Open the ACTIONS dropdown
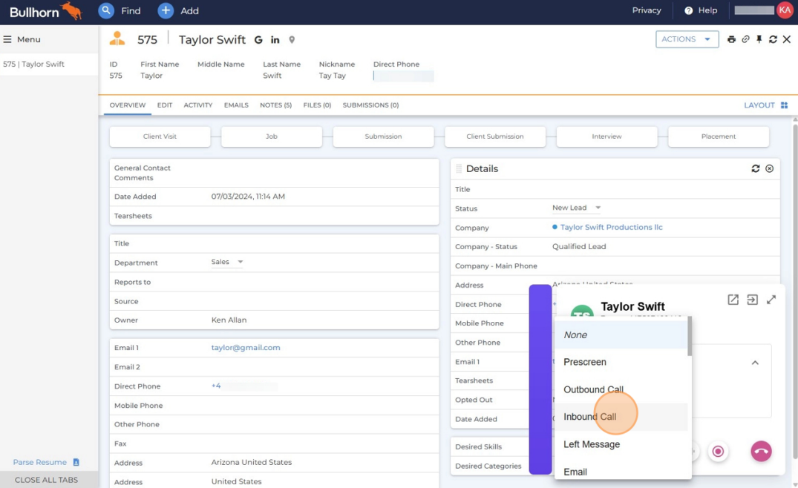The image size is (798, 488). (687, 39)
